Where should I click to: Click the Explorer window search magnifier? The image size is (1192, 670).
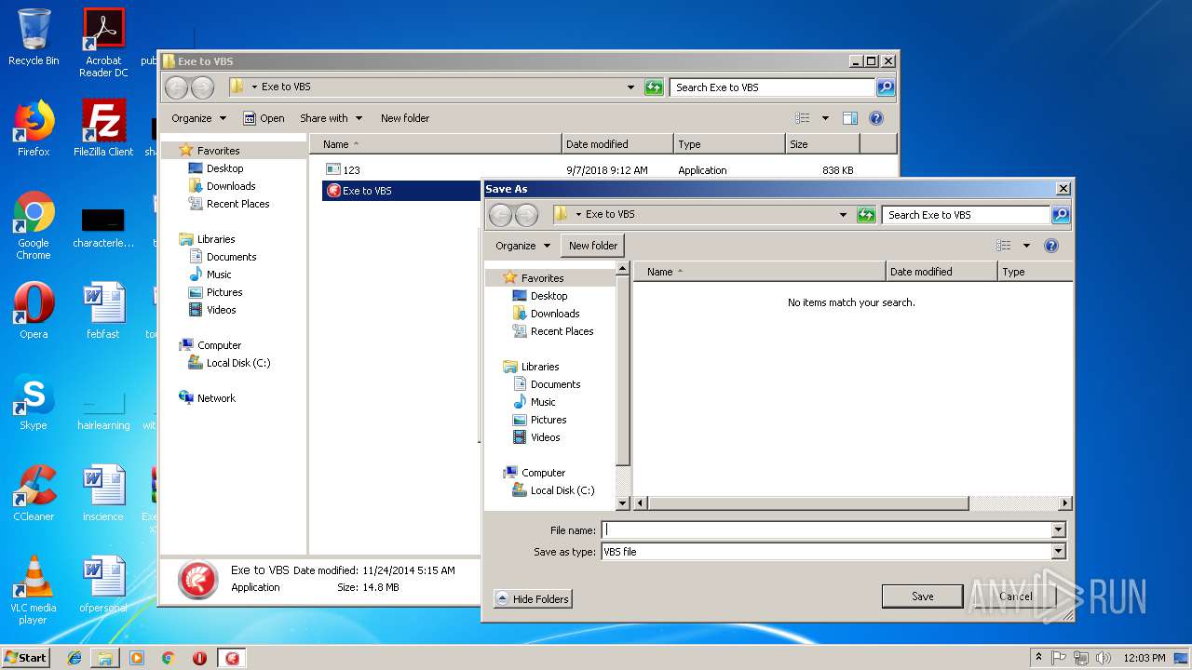tap(886, 87)
